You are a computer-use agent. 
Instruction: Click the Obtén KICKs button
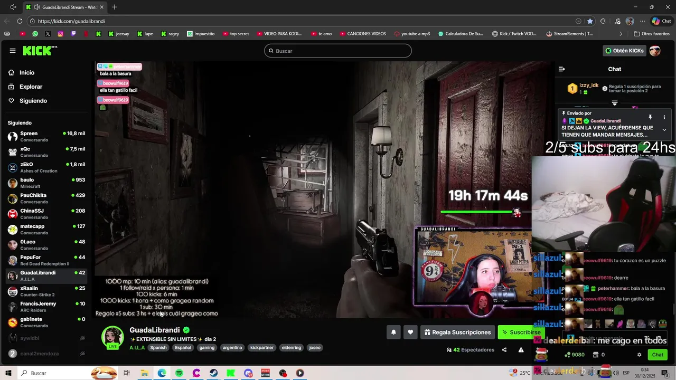pyautogui.click(x=624, y=51)
